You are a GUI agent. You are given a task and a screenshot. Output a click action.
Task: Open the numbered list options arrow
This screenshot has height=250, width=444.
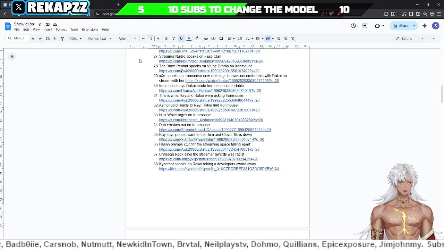click(273, 39)
